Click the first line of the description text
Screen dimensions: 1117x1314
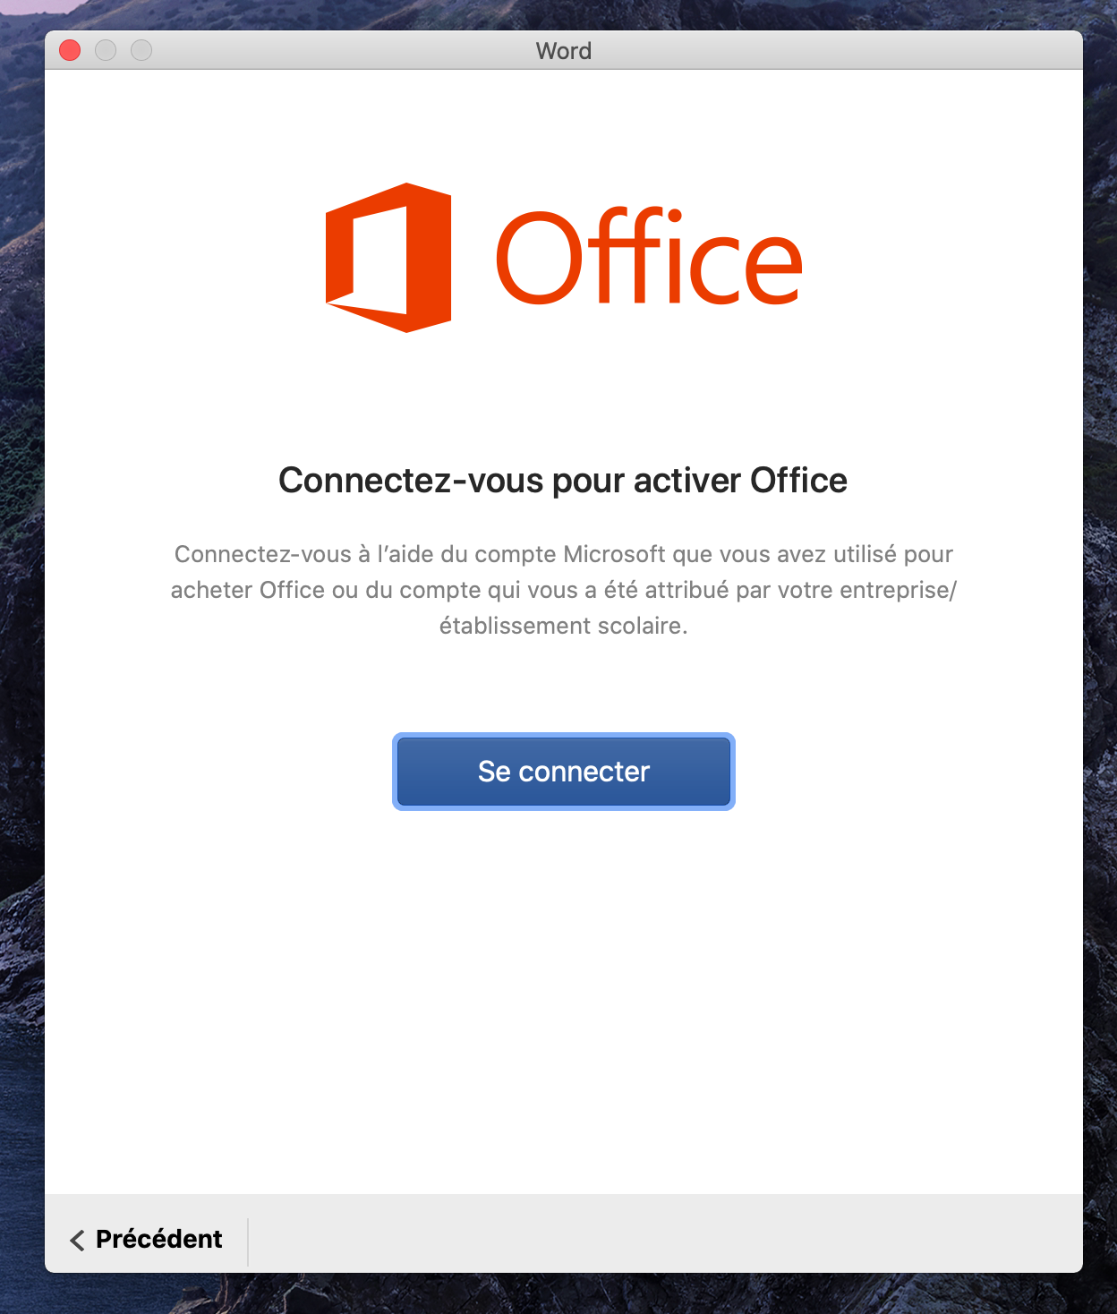click(563, 554)
